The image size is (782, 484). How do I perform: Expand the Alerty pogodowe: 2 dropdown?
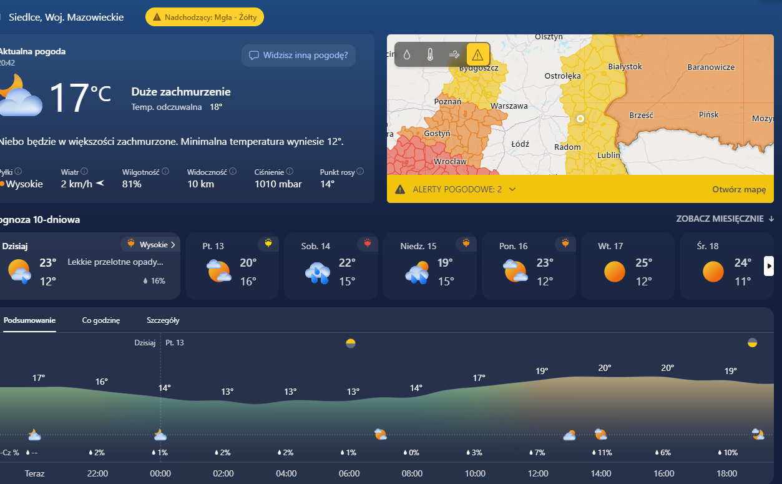pos(512,189)
